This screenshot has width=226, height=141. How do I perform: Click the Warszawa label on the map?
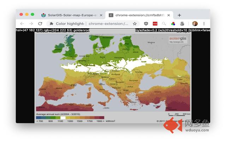[119, 57]
